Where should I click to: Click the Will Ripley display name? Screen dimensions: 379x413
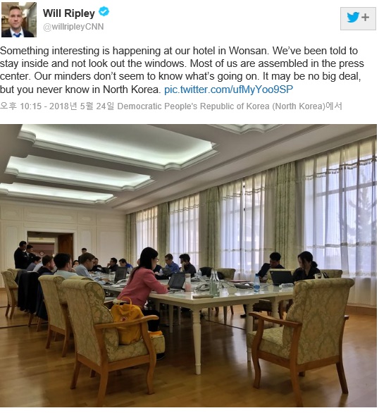[x=69, y=13]
